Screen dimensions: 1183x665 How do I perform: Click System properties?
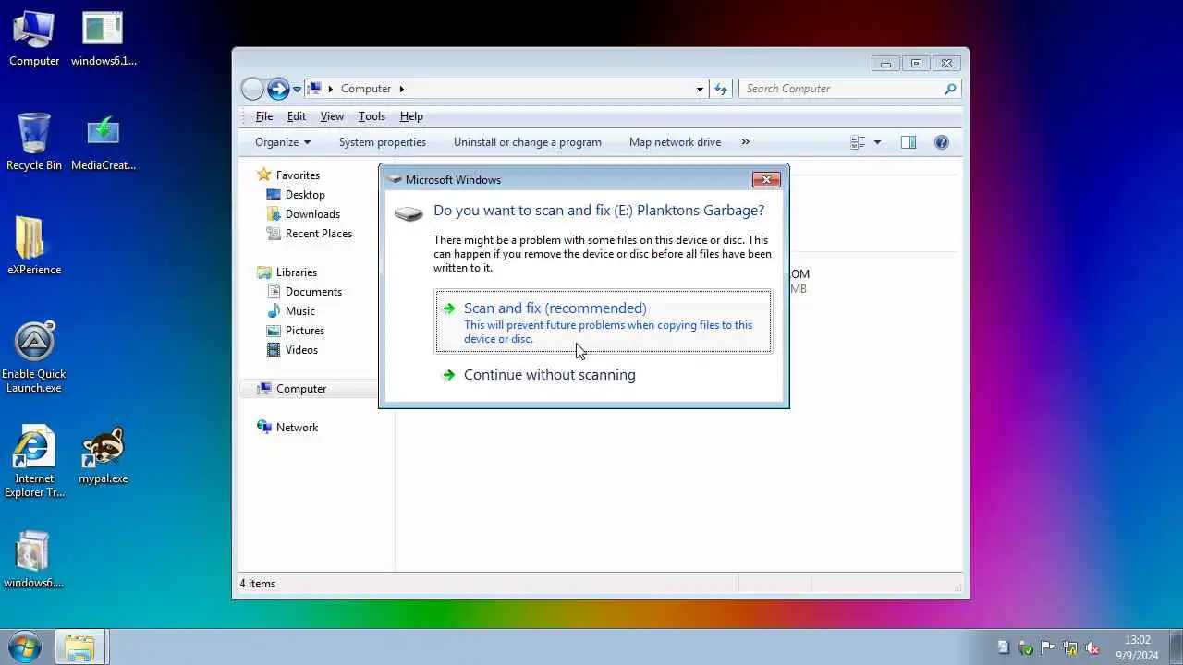(383, 142)
